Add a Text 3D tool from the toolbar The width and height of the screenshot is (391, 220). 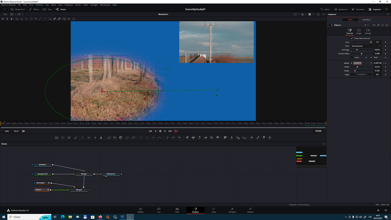point(199,138)
